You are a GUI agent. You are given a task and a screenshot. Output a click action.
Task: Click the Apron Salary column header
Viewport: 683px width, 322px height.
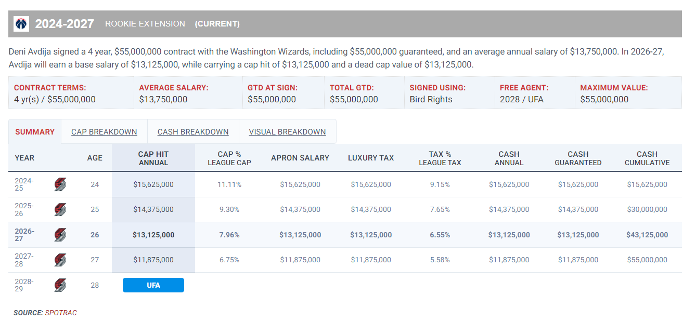(x=300, y=158)
